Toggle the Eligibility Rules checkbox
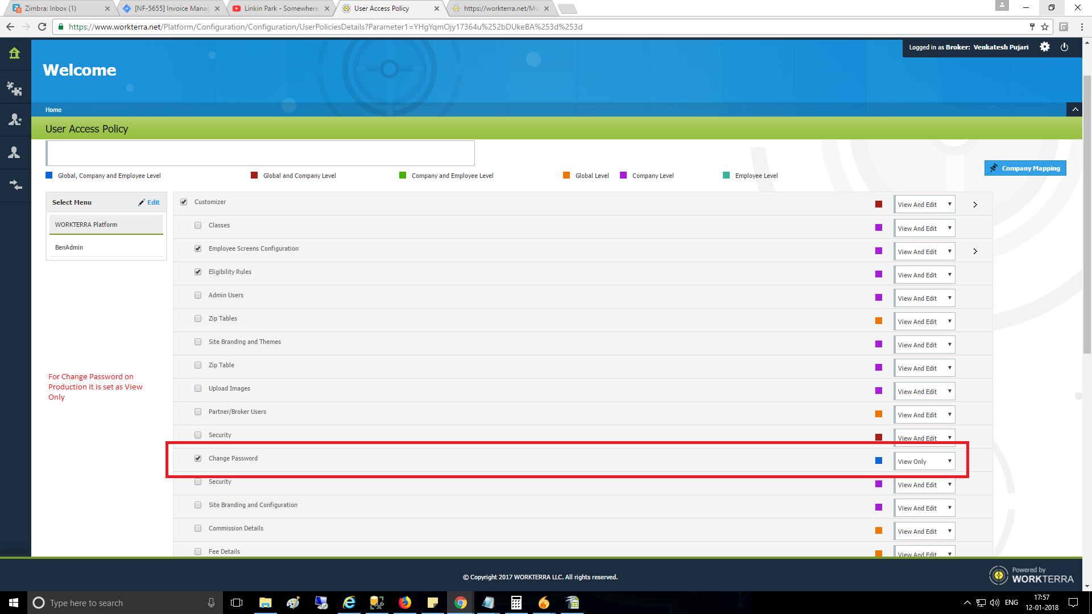Viewport: 1092px width, 614px height. click(198, 272)
